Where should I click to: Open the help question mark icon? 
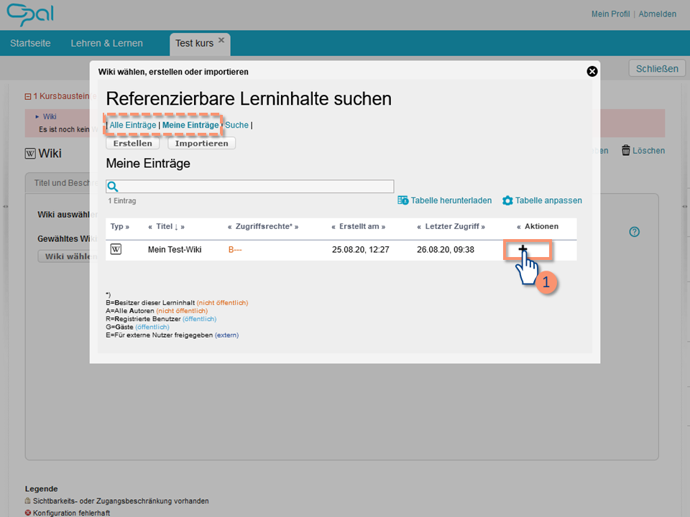pyautogui.click(x=634, y=232)
